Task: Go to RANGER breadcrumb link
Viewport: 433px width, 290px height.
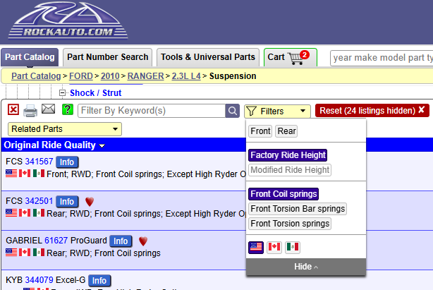Action: point(145,76)
